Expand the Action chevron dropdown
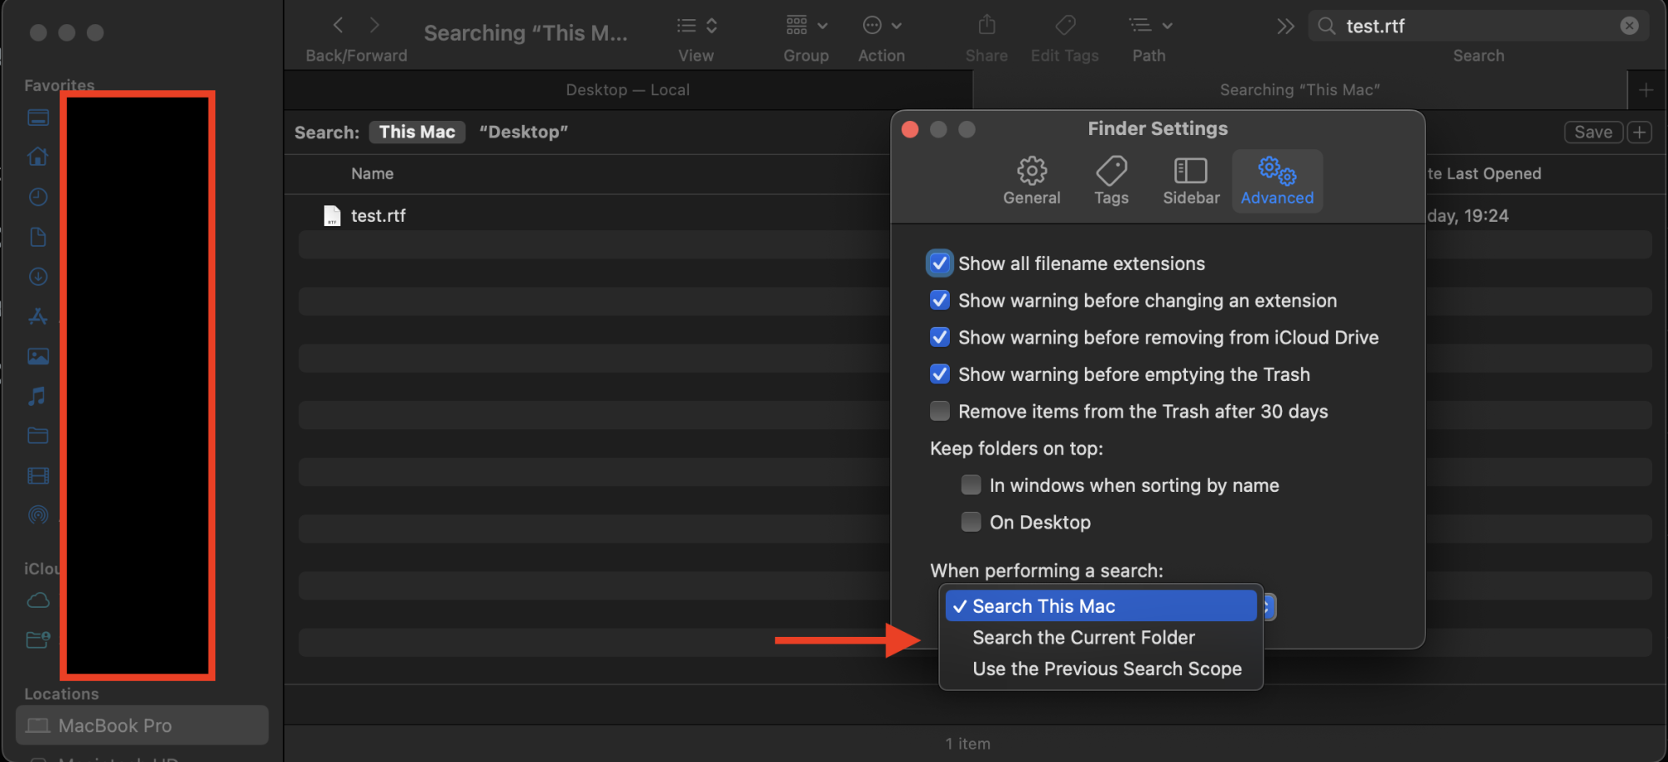The height and width of the screenshot is (762, 1668). [x=897, y=26]
